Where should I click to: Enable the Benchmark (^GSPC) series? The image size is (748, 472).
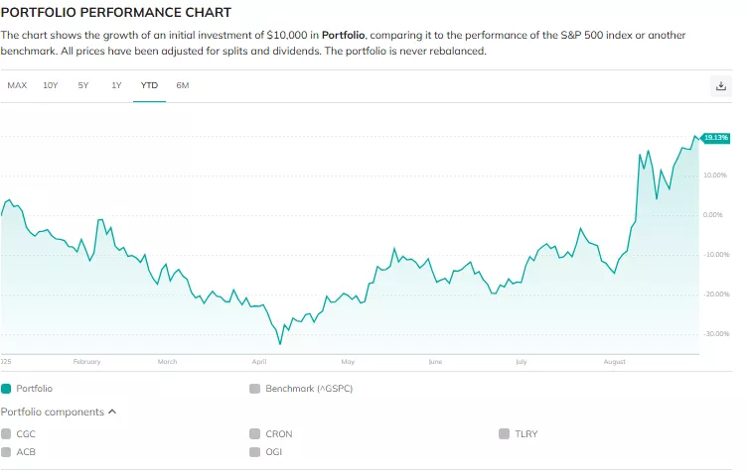click(255, 389)
